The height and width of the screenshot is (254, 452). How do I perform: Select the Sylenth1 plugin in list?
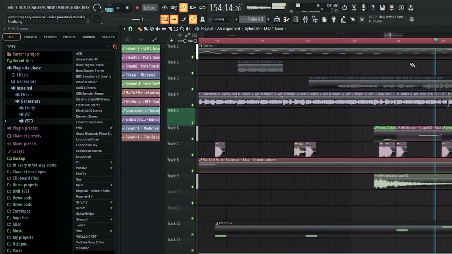(x=82, y=219)
